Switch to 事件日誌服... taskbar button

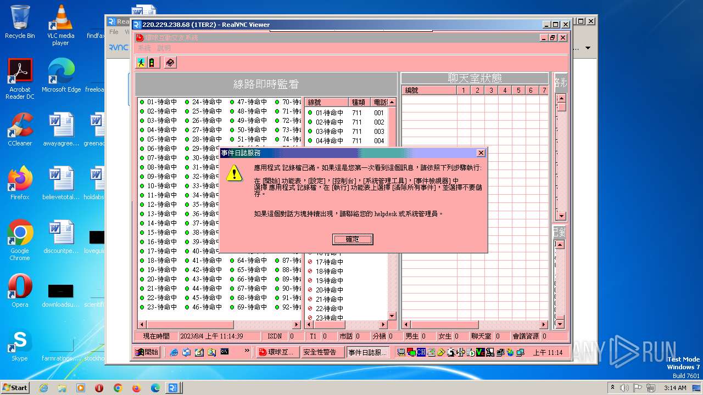[x=368, y=352]
